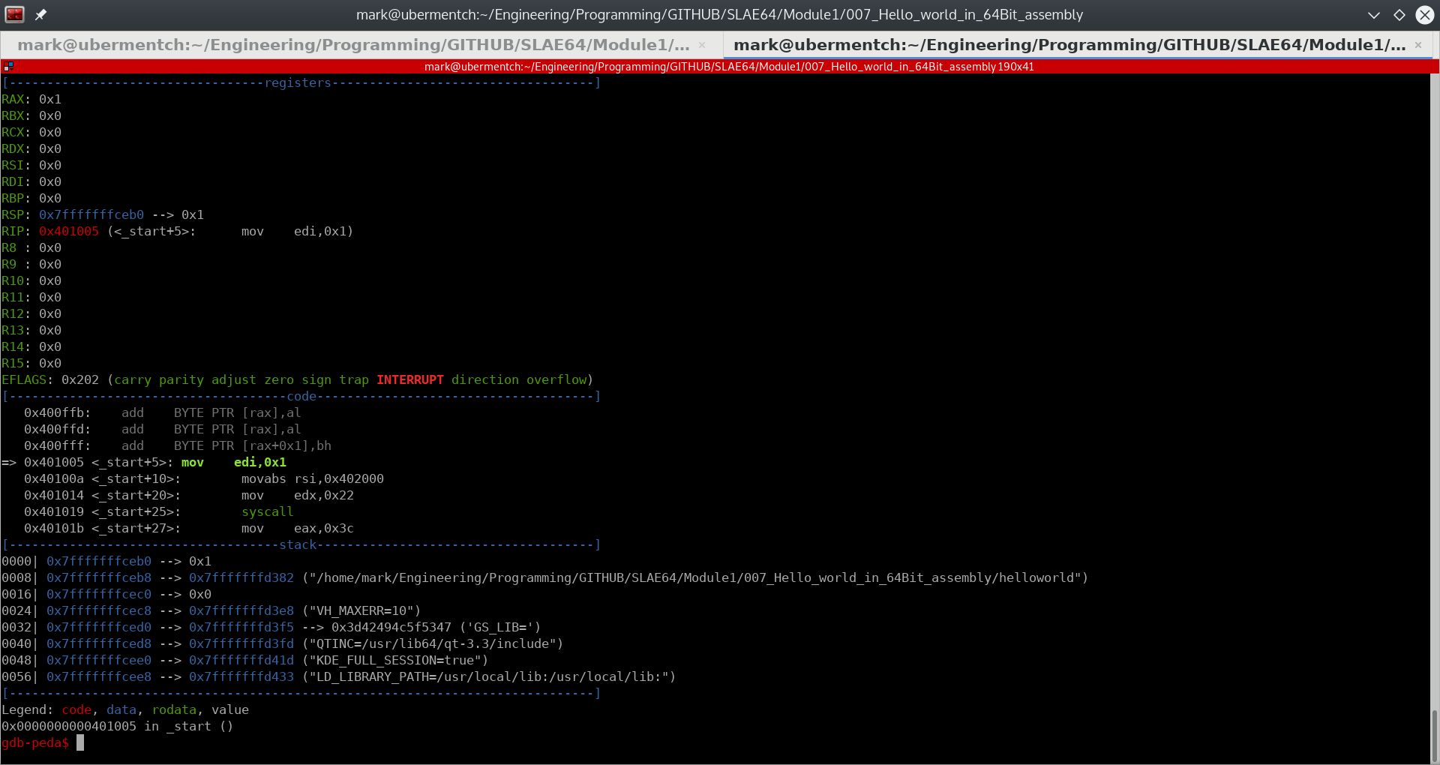This screenshot has height=765, width=1440.
Task: Close the first terminal tab
Action: pos(702,45)
